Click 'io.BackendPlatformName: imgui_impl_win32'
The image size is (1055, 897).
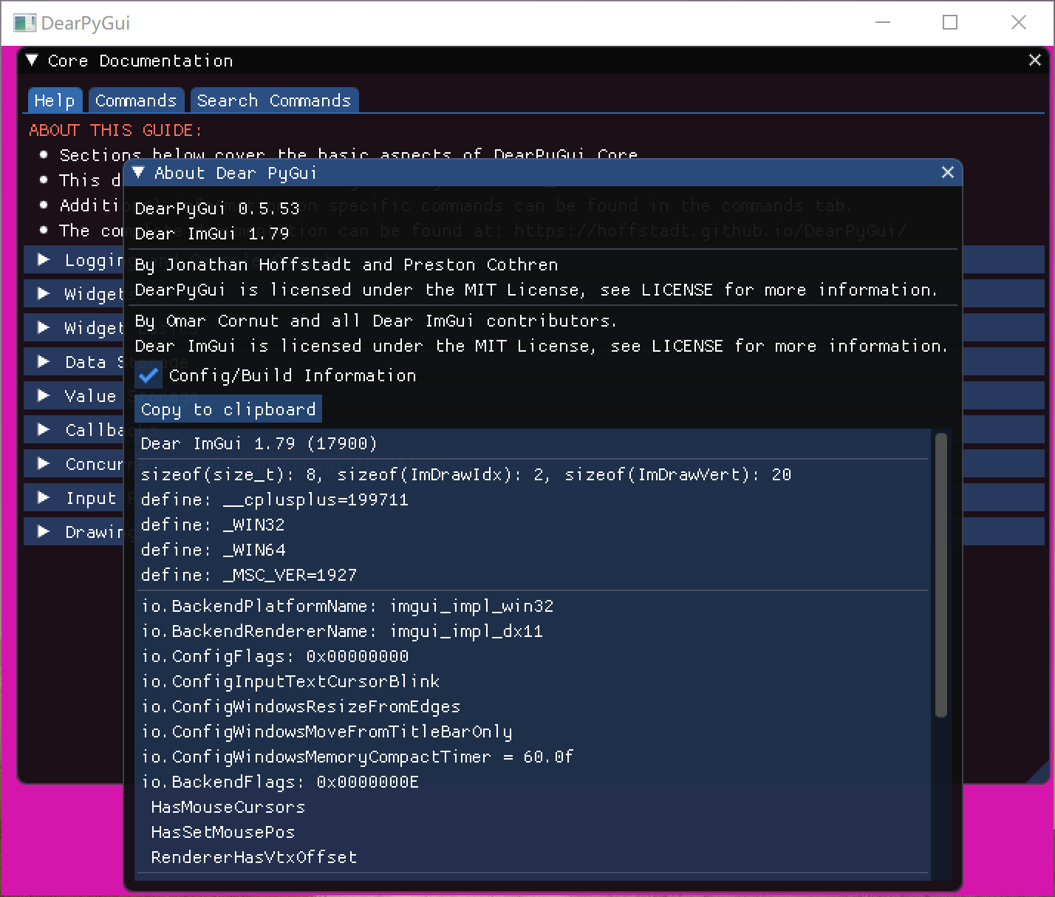[x=347, y=606]
